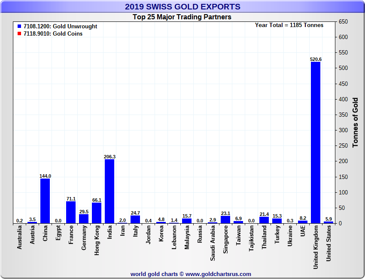Click the 8.2 value label above UAE
Image resolution: width=365 pixels, height=279 pixels.
point(303,218)
